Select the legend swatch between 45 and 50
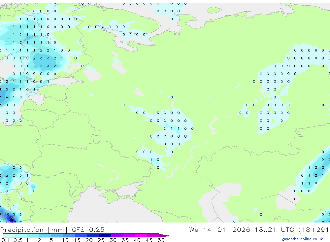 tap(153, 235)
